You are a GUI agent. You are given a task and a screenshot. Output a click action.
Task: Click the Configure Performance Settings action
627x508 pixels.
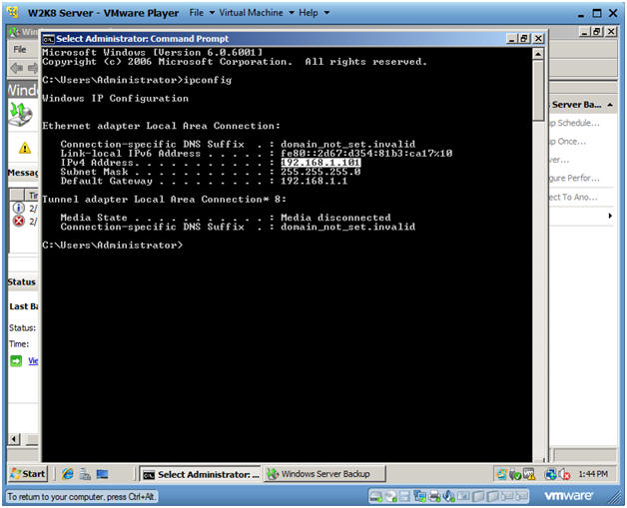click(575, 179)
